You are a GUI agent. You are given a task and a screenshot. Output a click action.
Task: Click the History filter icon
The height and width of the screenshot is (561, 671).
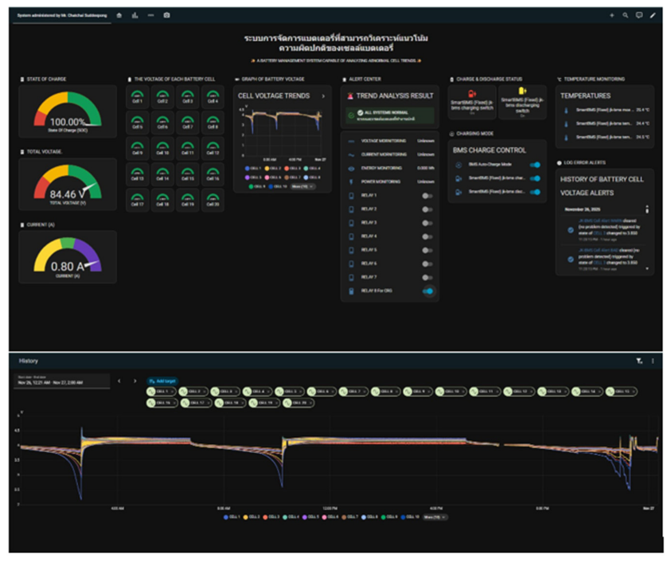click(639, 361)
